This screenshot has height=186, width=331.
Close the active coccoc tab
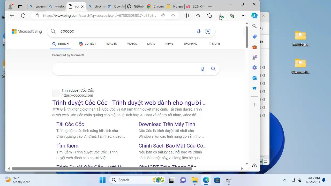click(82, 6)
